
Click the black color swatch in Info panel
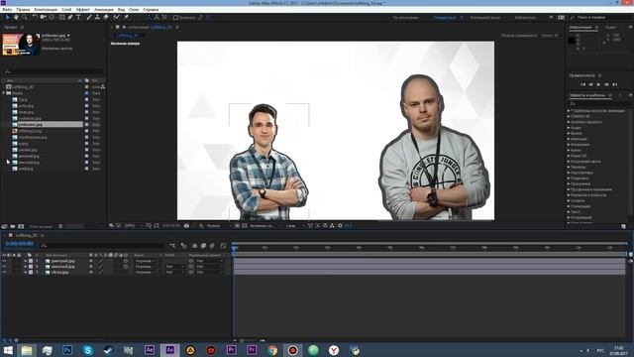click(572, 40)
